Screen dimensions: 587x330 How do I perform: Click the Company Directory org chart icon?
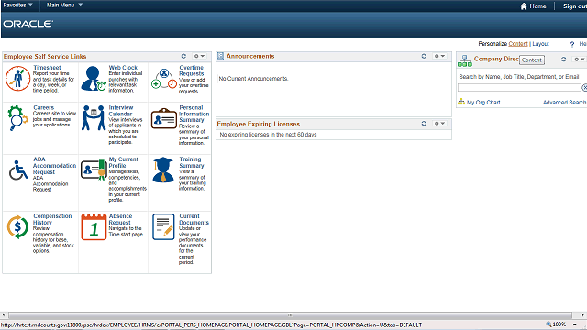pos(465,61)
